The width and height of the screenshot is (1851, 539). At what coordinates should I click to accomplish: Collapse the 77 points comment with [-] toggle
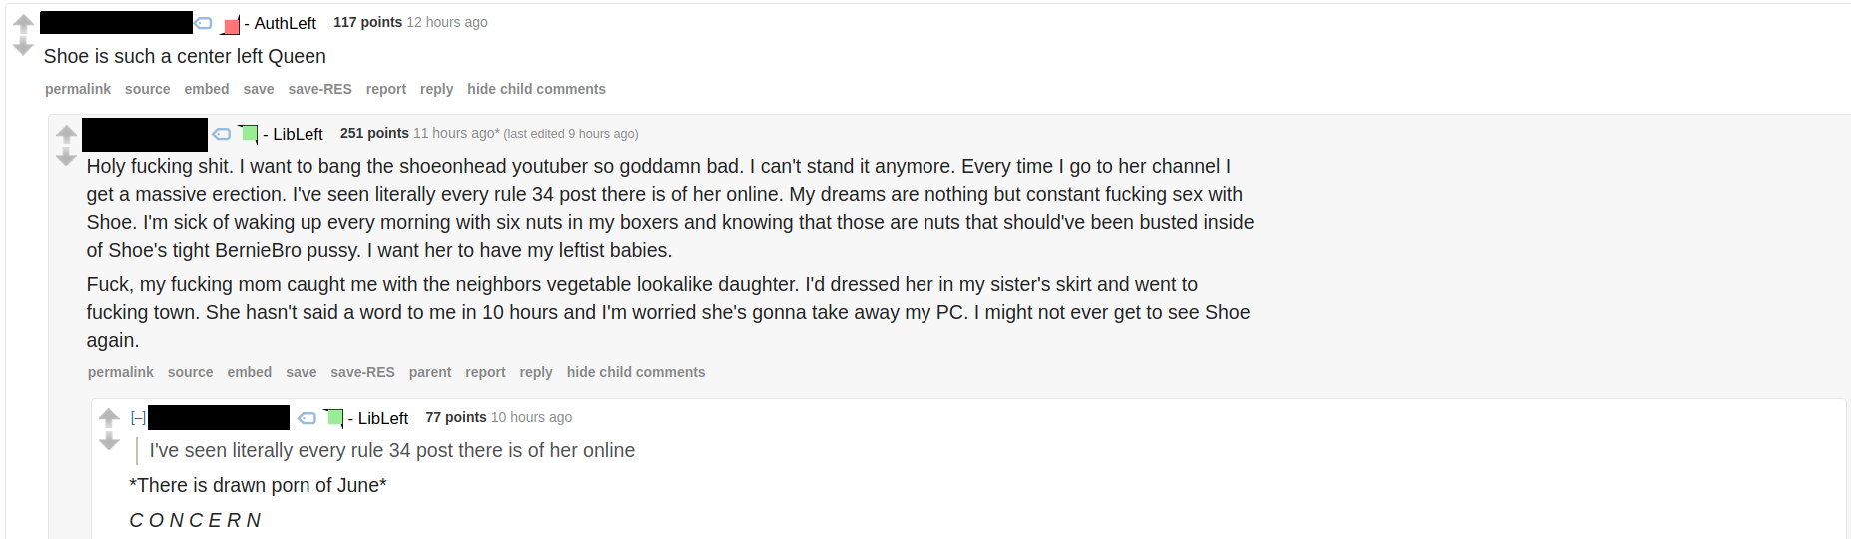pyautogui.click(x=138, y=418)
